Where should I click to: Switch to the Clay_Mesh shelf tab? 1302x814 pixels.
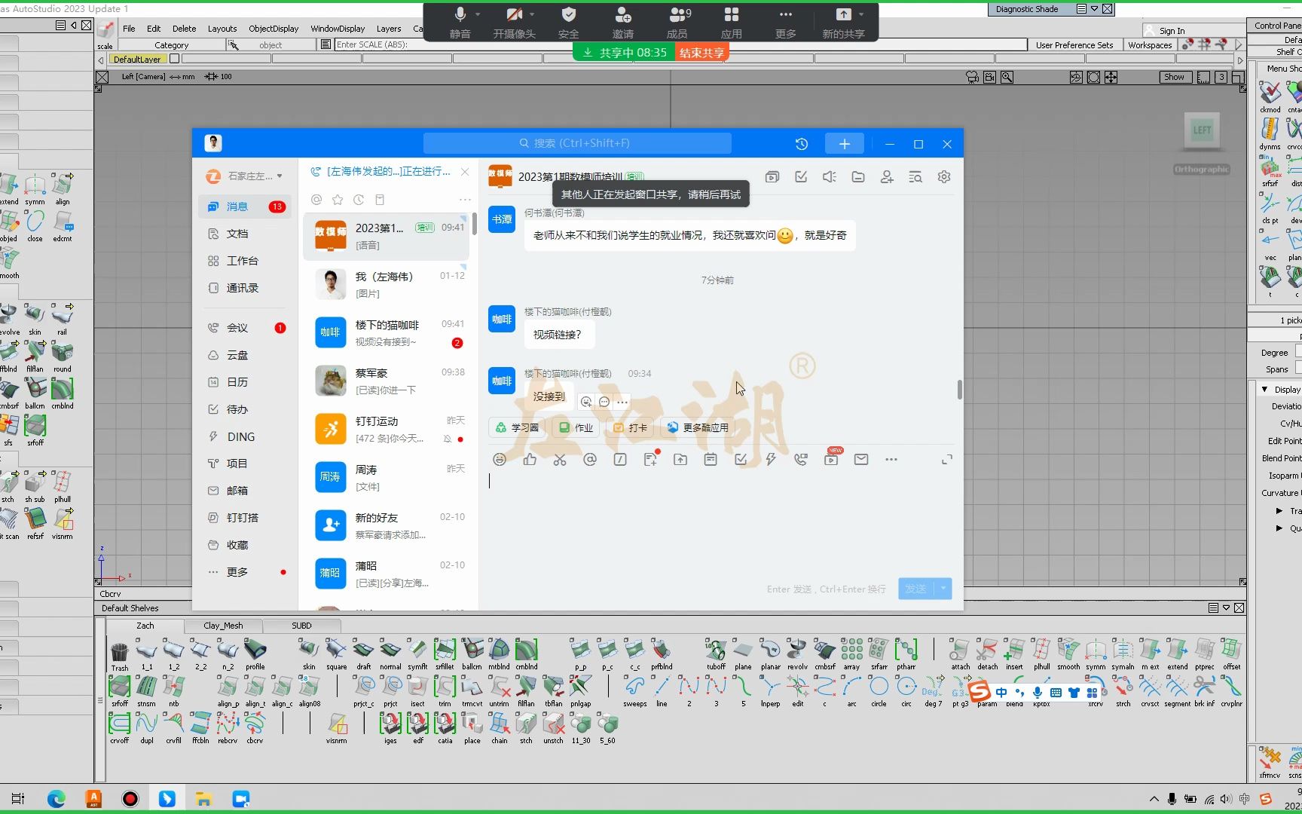pyautogui.click(x=223, y=626)
